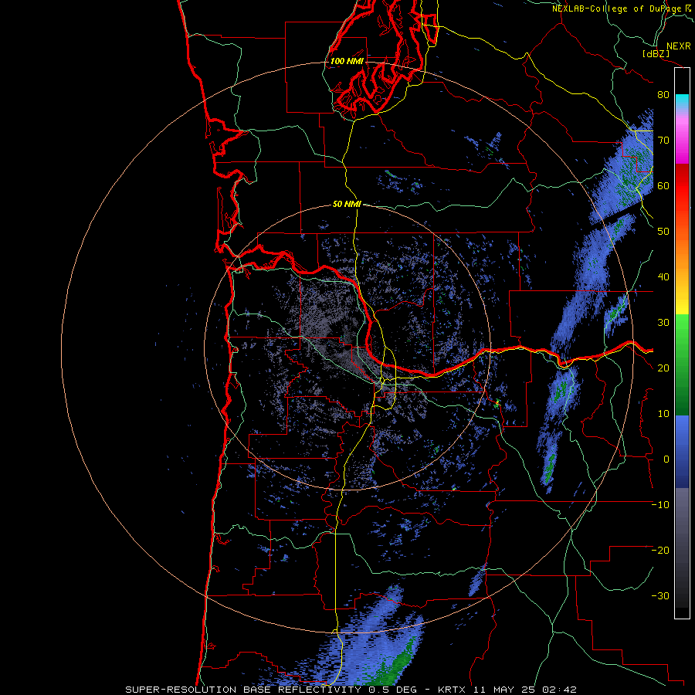Click the 100 NMI range ring label

[347, 61]
